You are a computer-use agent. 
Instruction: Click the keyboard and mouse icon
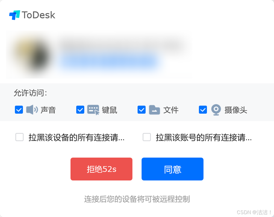pyautogui.click(x=93, y=110)
